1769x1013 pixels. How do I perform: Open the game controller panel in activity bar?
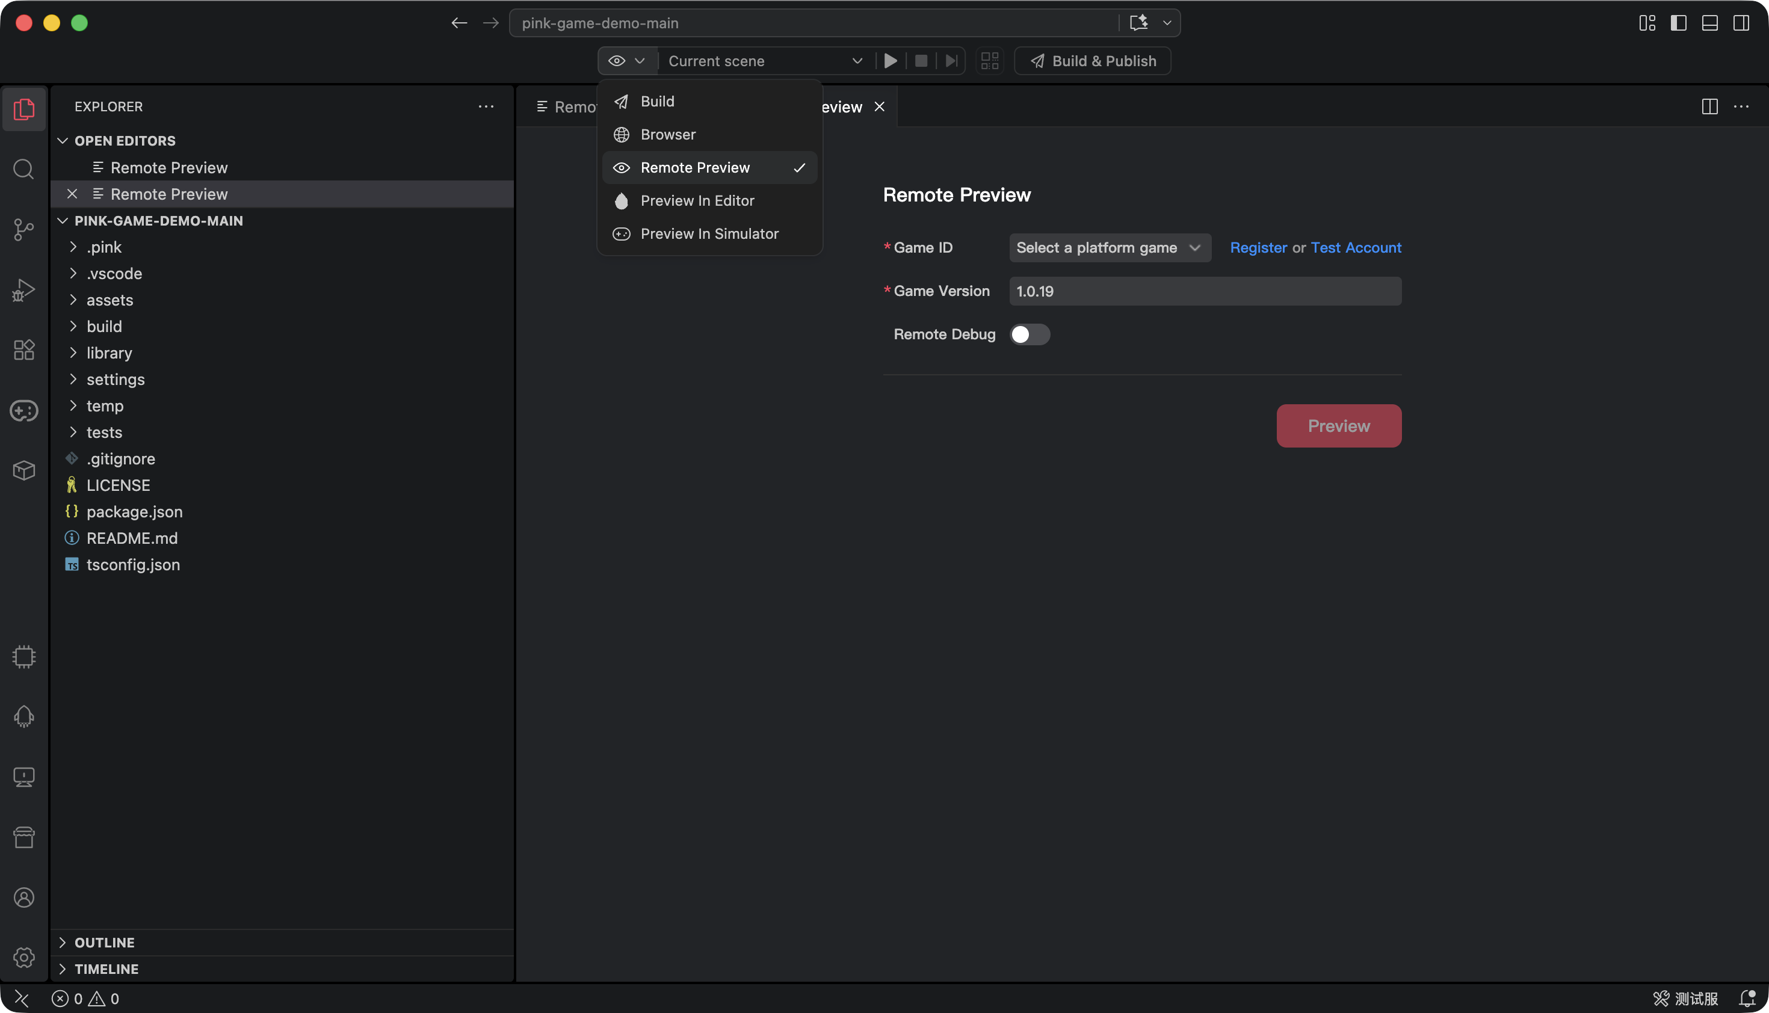tap(23, 410)
